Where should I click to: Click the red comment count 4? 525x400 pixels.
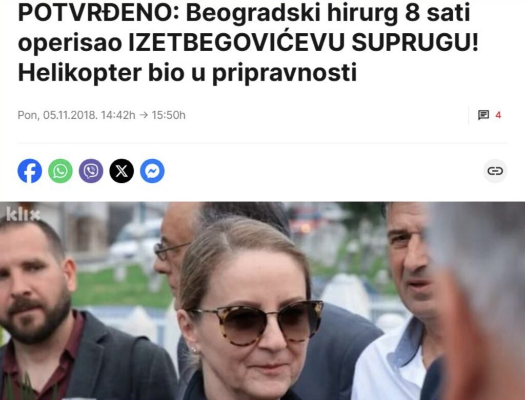[x=498, y=115]
